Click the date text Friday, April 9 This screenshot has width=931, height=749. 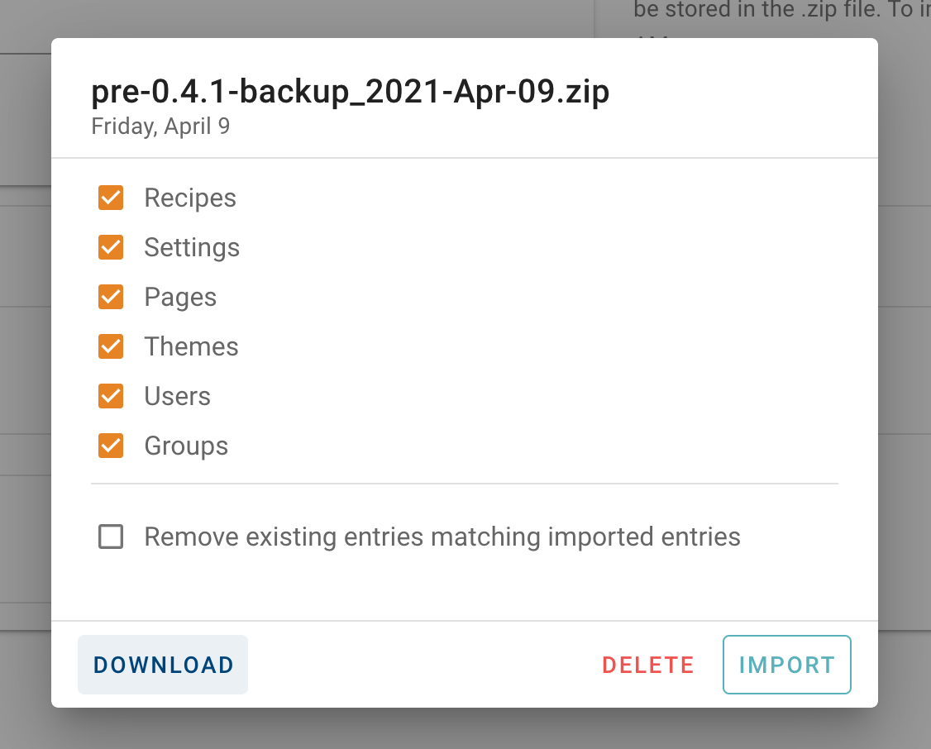click(x=160, y=126)
